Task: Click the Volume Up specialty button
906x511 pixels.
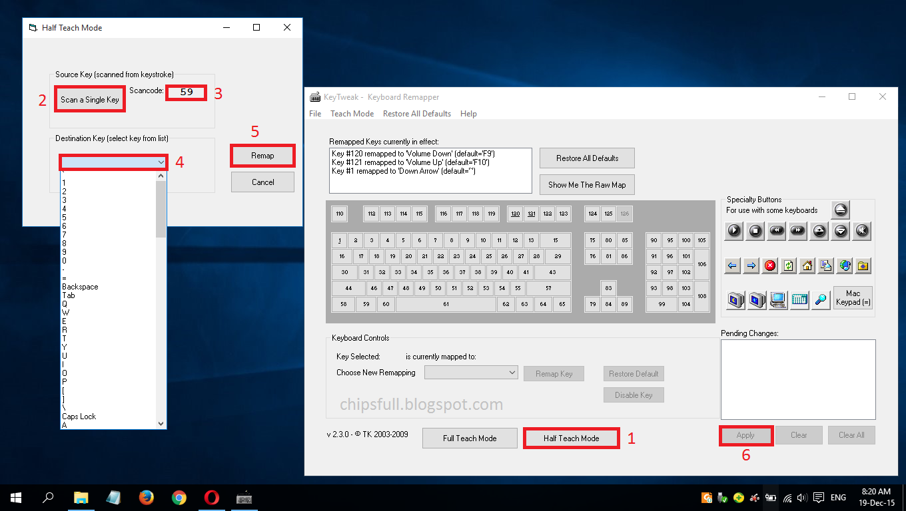Action: (819, 231)
